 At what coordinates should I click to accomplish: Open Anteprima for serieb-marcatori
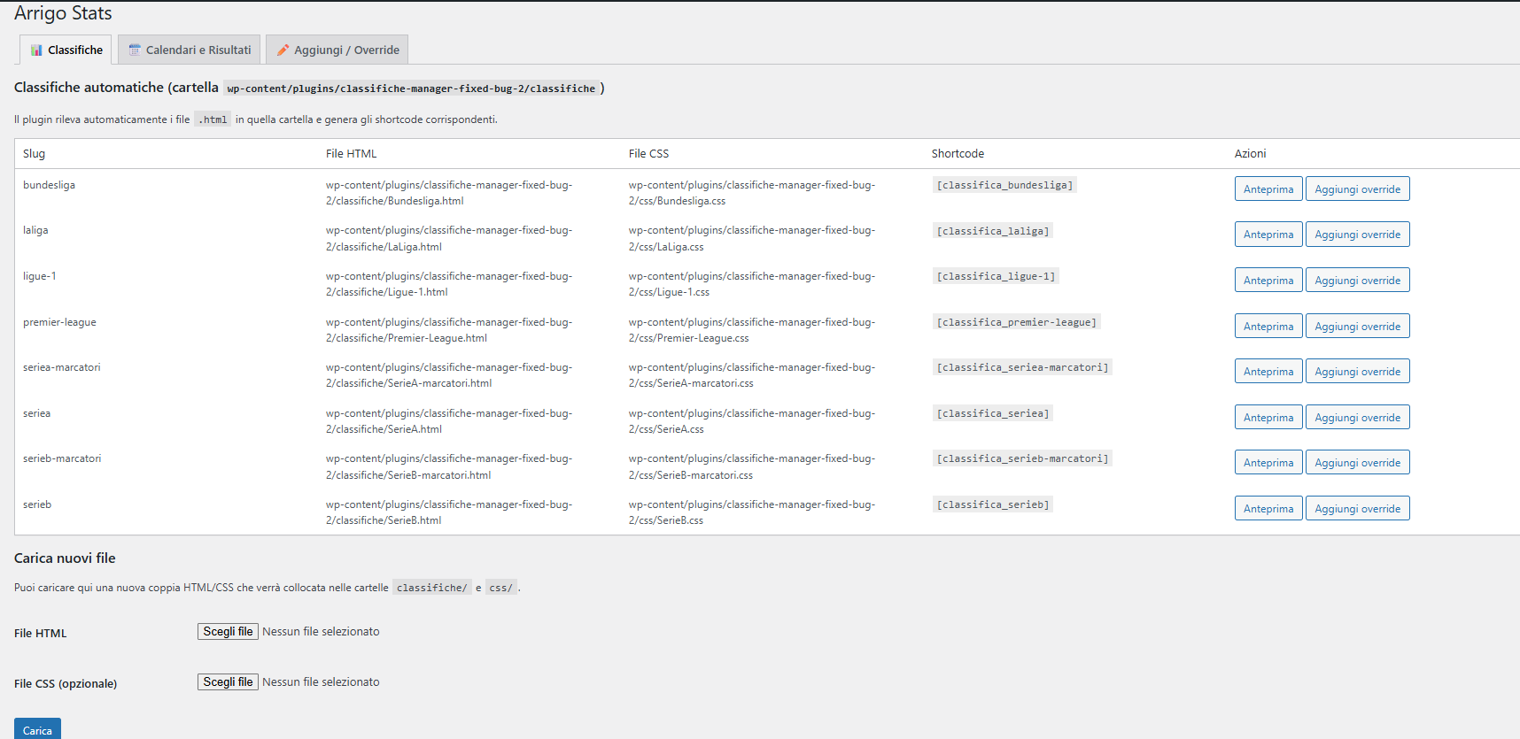point(1268,463)
